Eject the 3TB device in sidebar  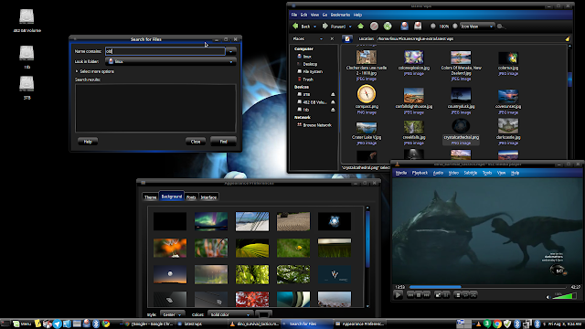[x=333, y=94]
